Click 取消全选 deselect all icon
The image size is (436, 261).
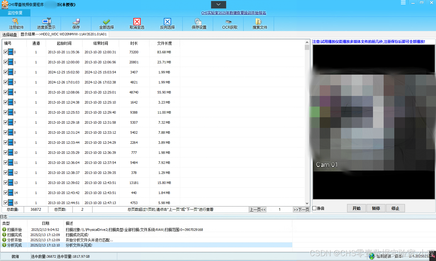pyautogui.click(x=137, y=22)
